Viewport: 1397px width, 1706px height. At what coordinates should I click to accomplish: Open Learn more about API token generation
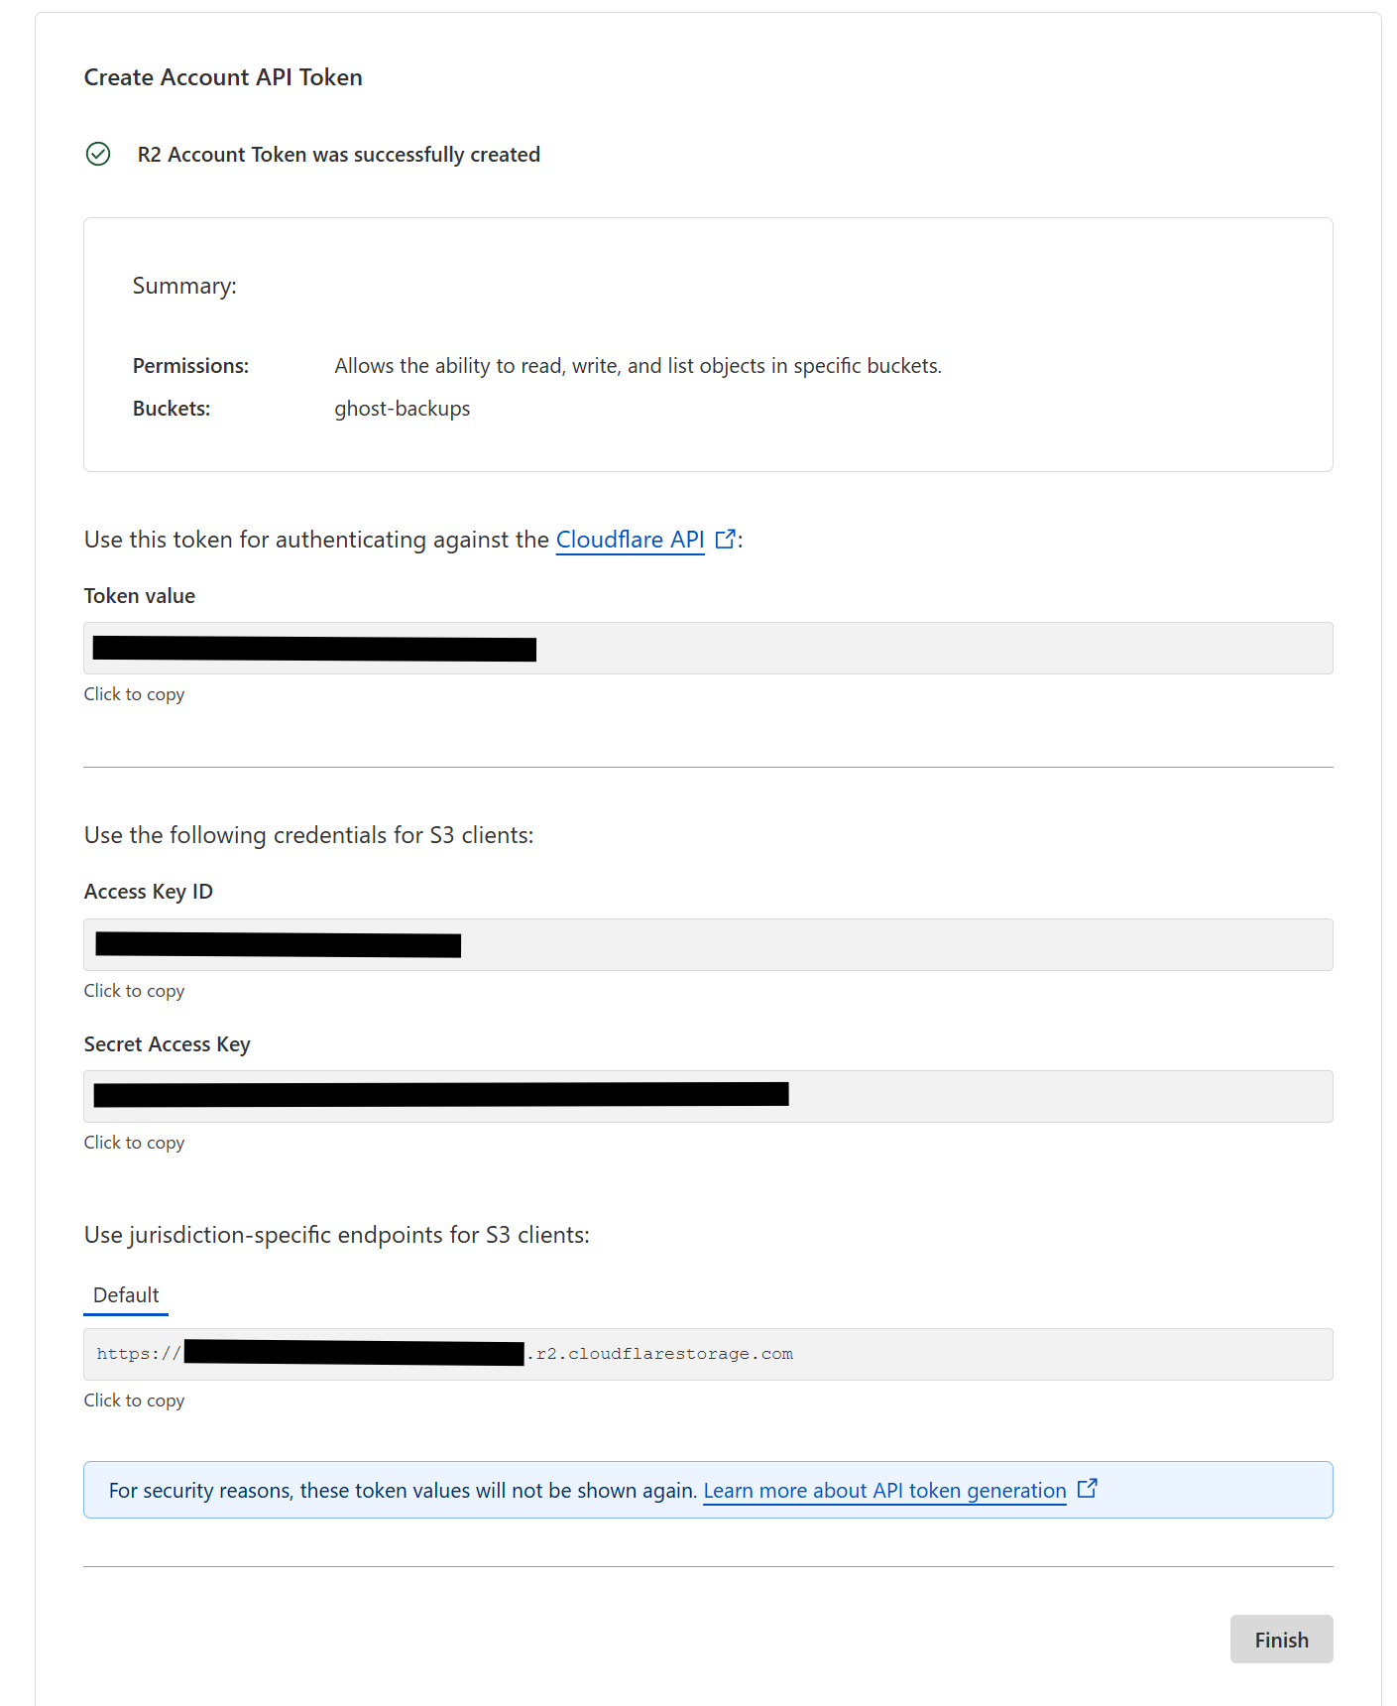tap(884, 1491)
